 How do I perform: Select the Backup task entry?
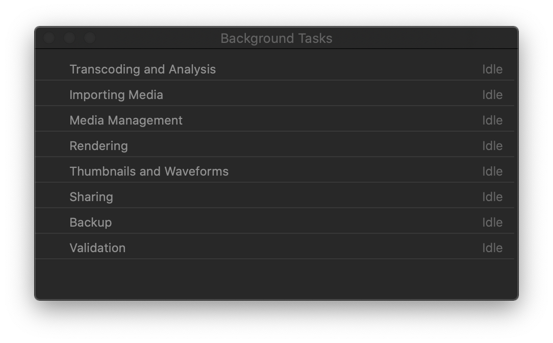point(91,223)
